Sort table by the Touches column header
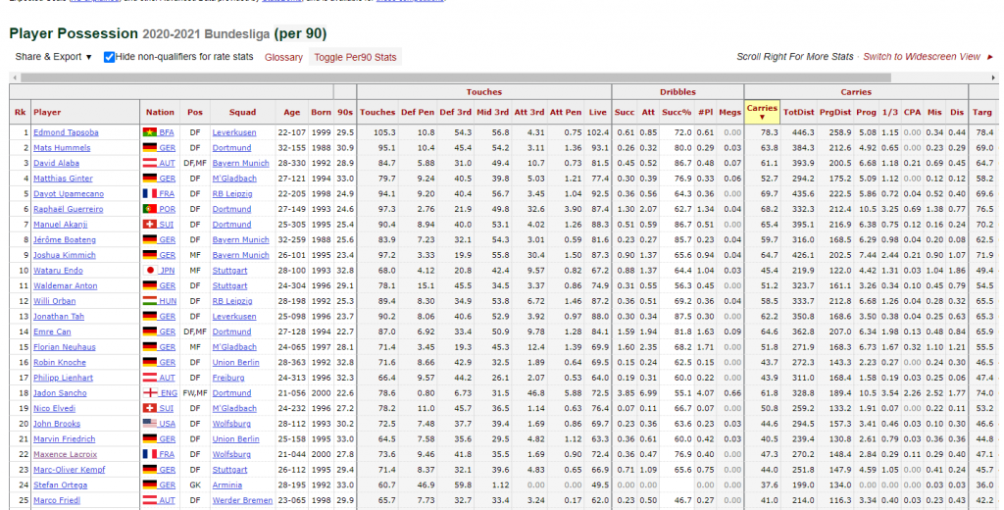The image size is (1004, 510). [377, 113]
